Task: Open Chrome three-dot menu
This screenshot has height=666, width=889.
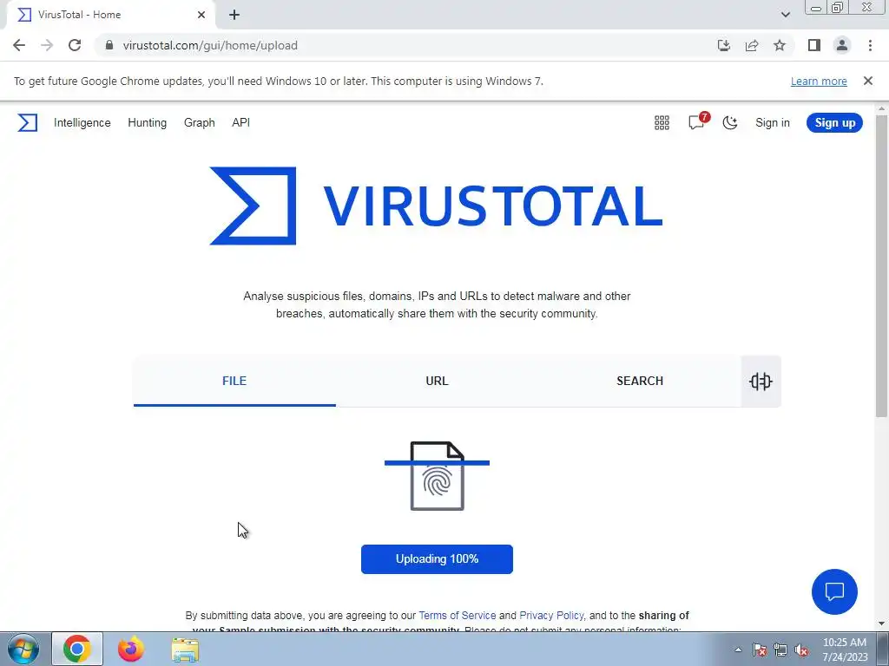Action: 870,45
